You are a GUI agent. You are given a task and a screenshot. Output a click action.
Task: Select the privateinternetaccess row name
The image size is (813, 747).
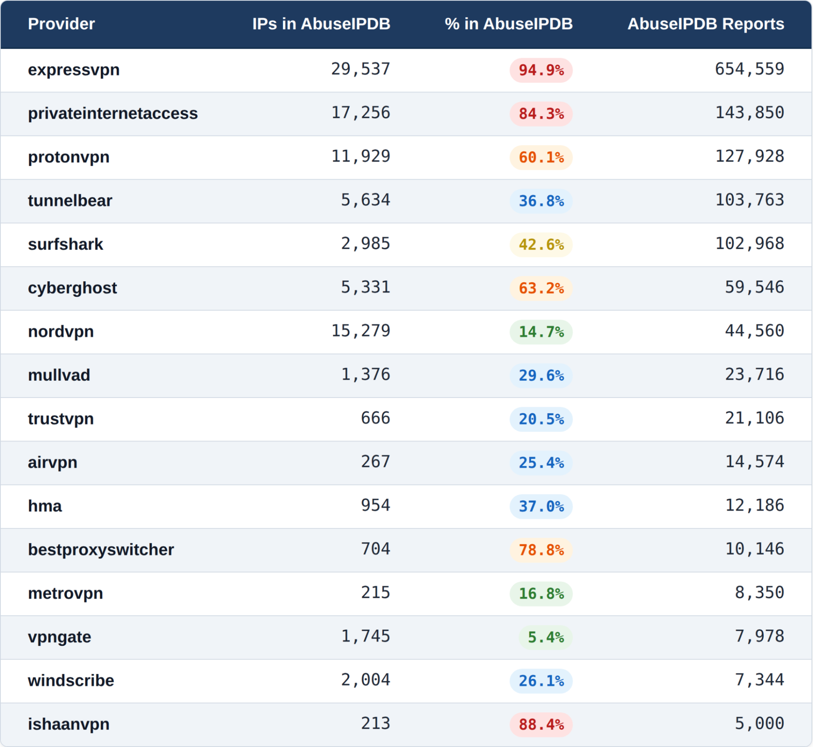[x=113, y=113]
